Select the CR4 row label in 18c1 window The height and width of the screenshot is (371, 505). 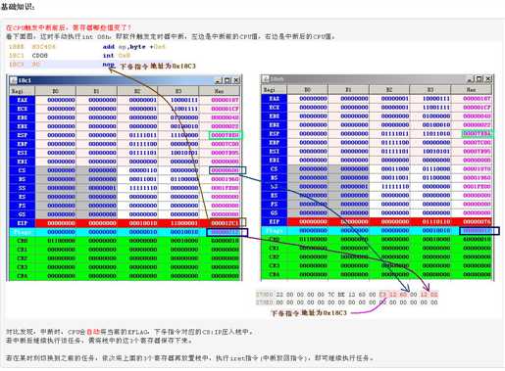click(x=23, y=276)
